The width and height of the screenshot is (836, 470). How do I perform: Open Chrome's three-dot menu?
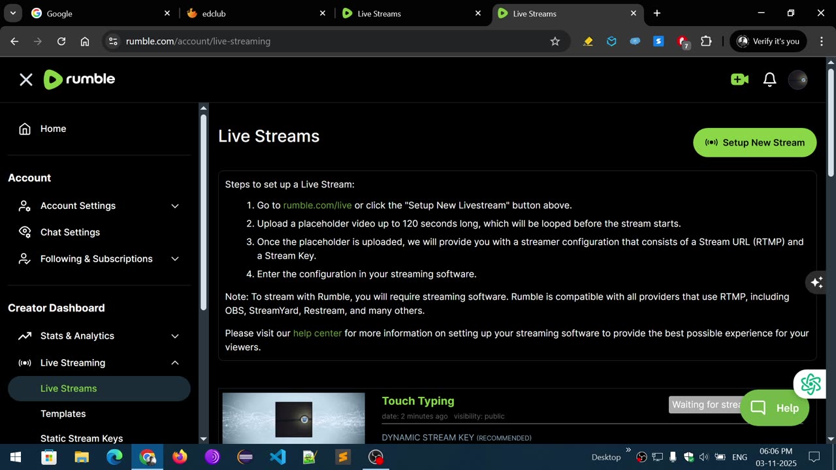tap(820, 41)
